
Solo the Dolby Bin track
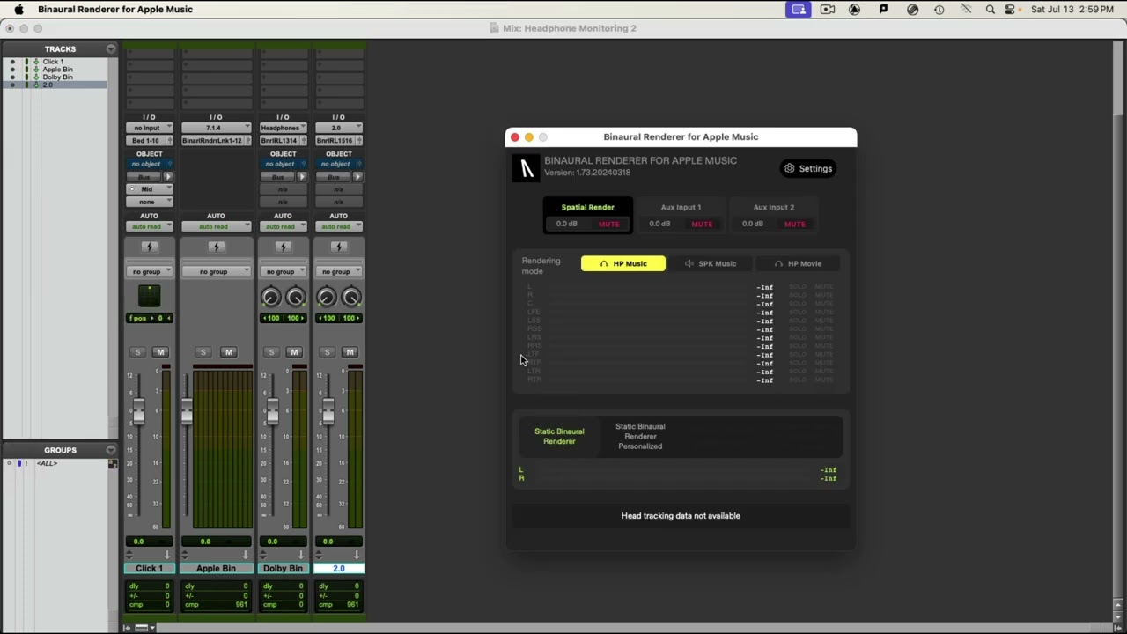point(271,352)
